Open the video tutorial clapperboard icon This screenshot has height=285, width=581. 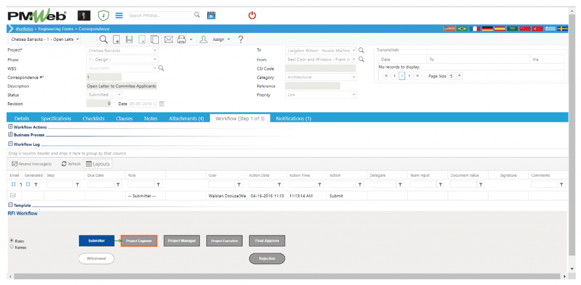(211, 15)
